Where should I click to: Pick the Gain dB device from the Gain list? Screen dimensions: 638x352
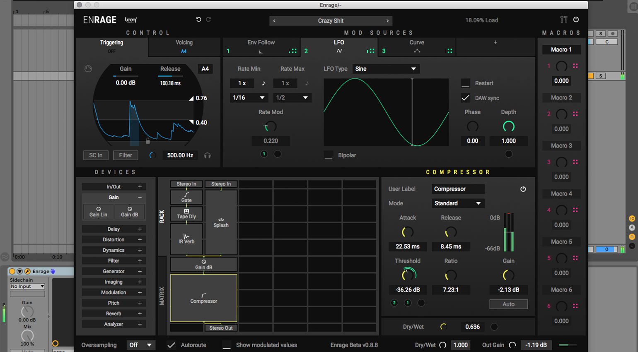(129, 212)
